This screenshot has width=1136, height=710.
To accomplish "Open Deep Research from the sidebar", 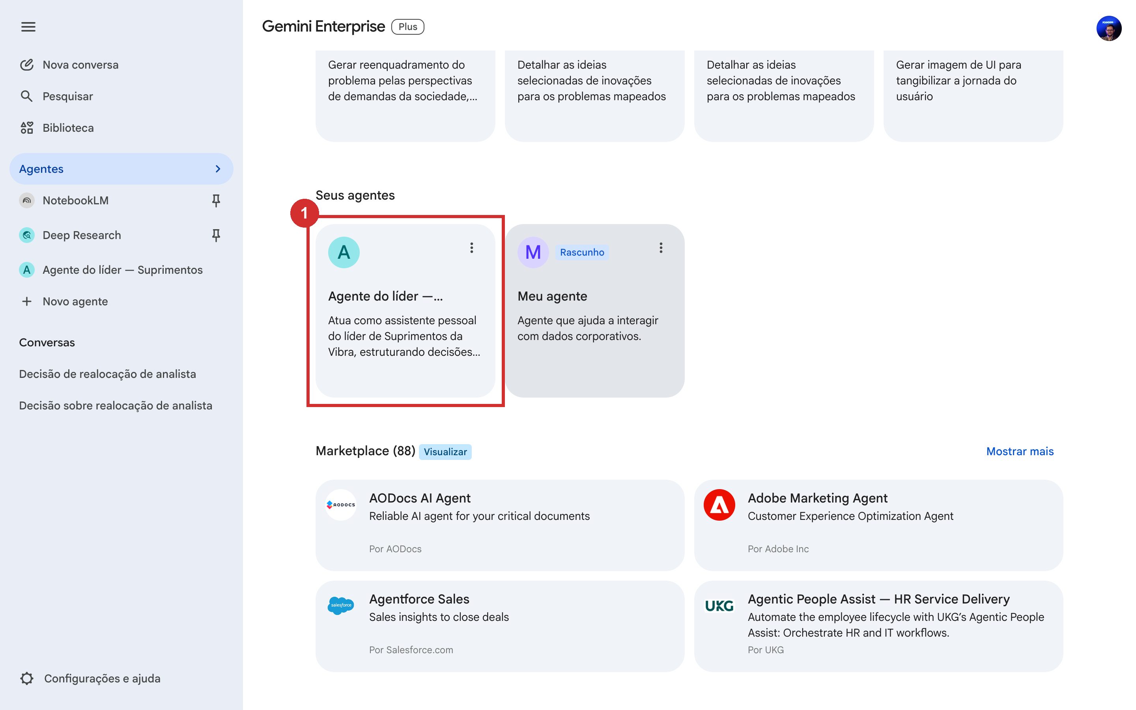I will (x=121, y=235).
